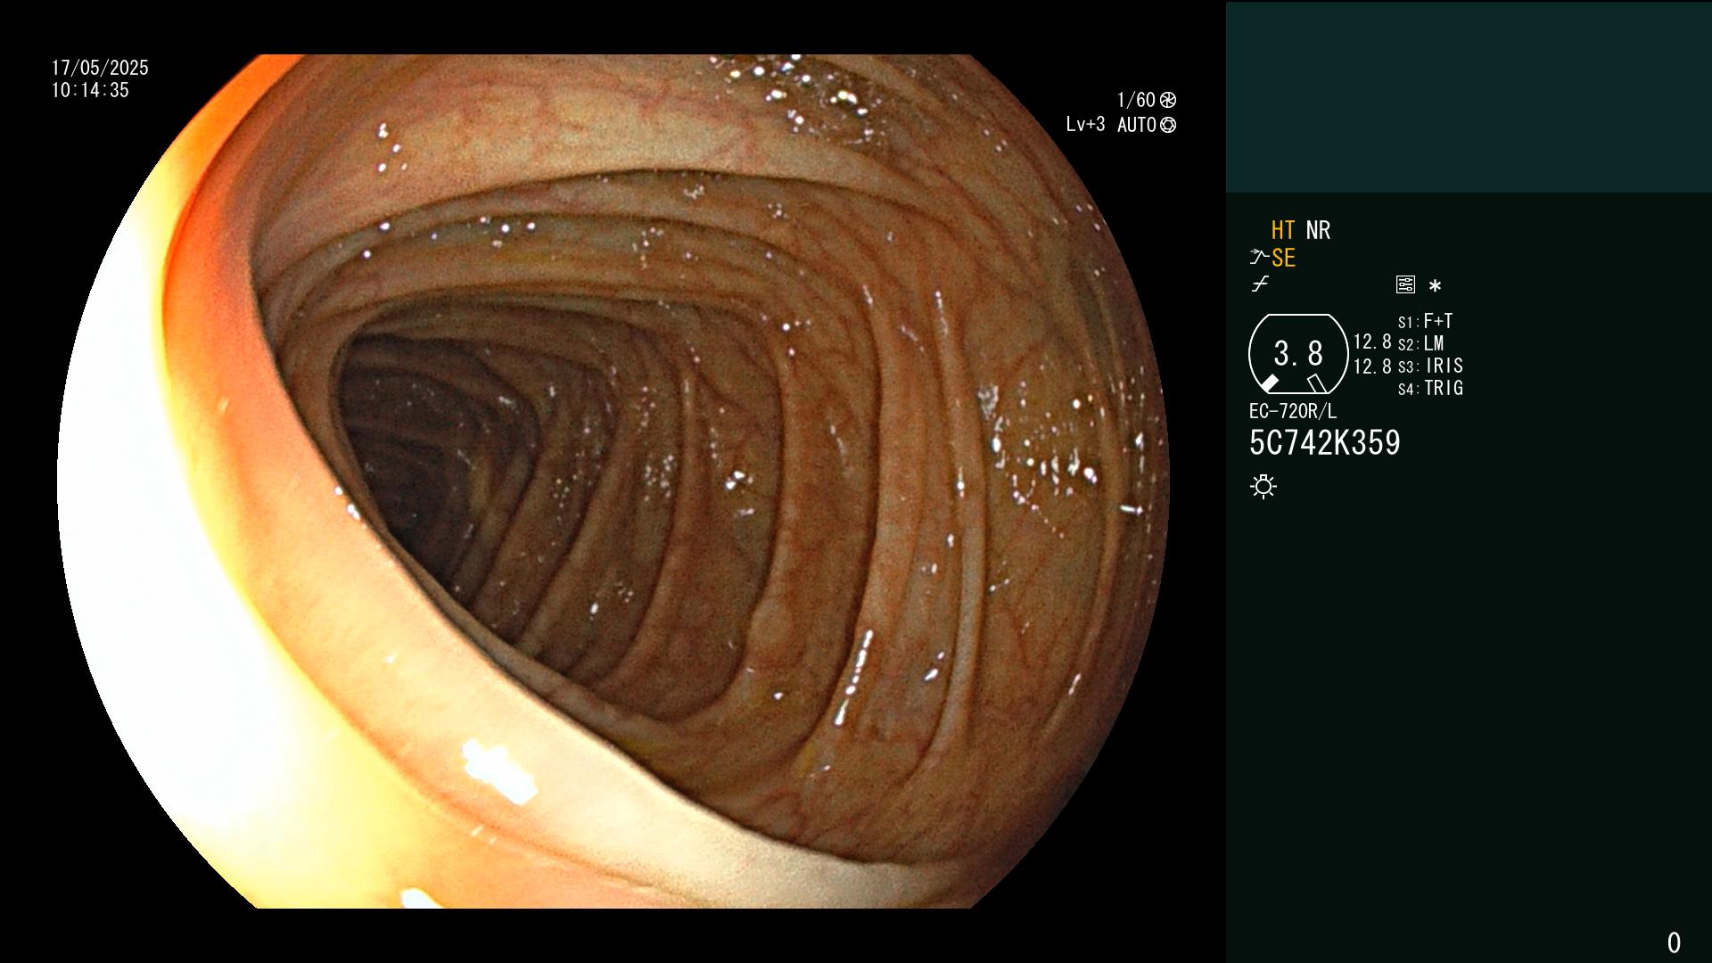The image size is (1712, 963).
Task: Click the iris aperture icon beside AUTO
Action: point(1168,125)
